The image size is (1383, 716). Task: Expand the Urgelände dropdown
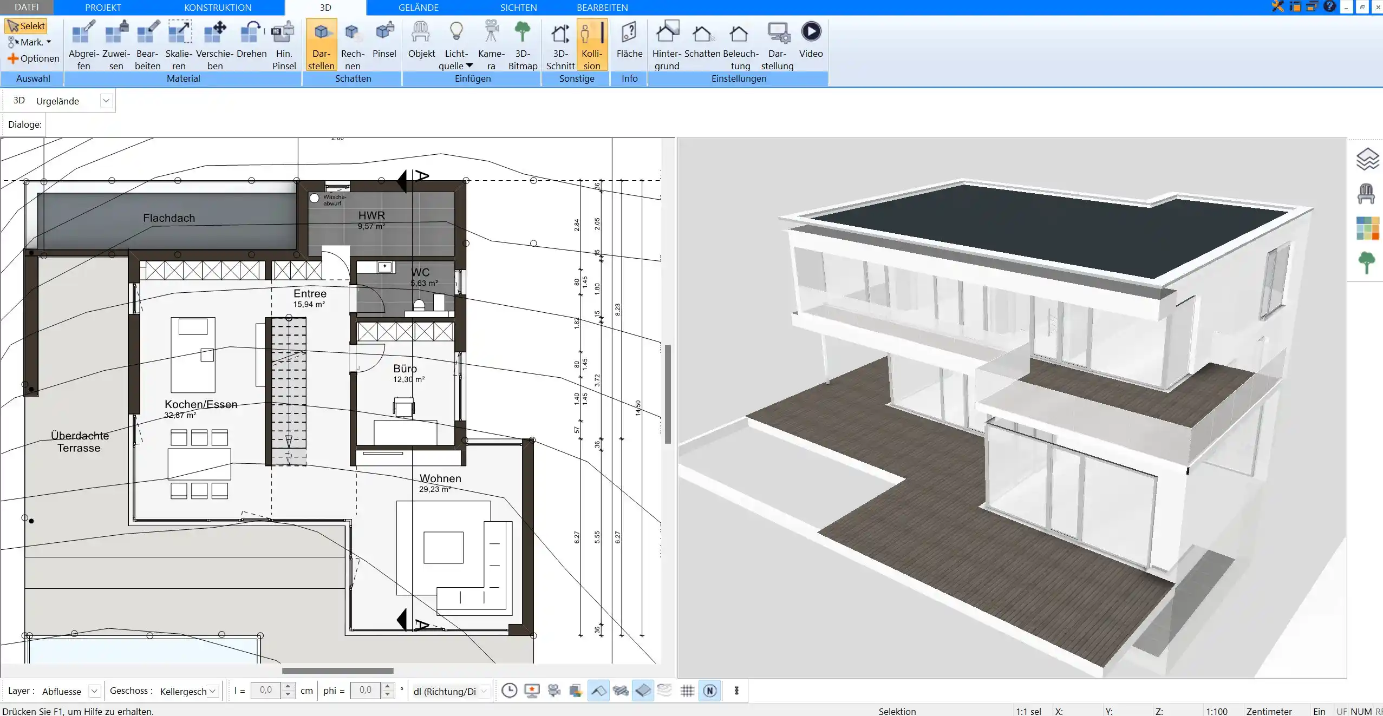pyautogui.click(x=106, y=101)
